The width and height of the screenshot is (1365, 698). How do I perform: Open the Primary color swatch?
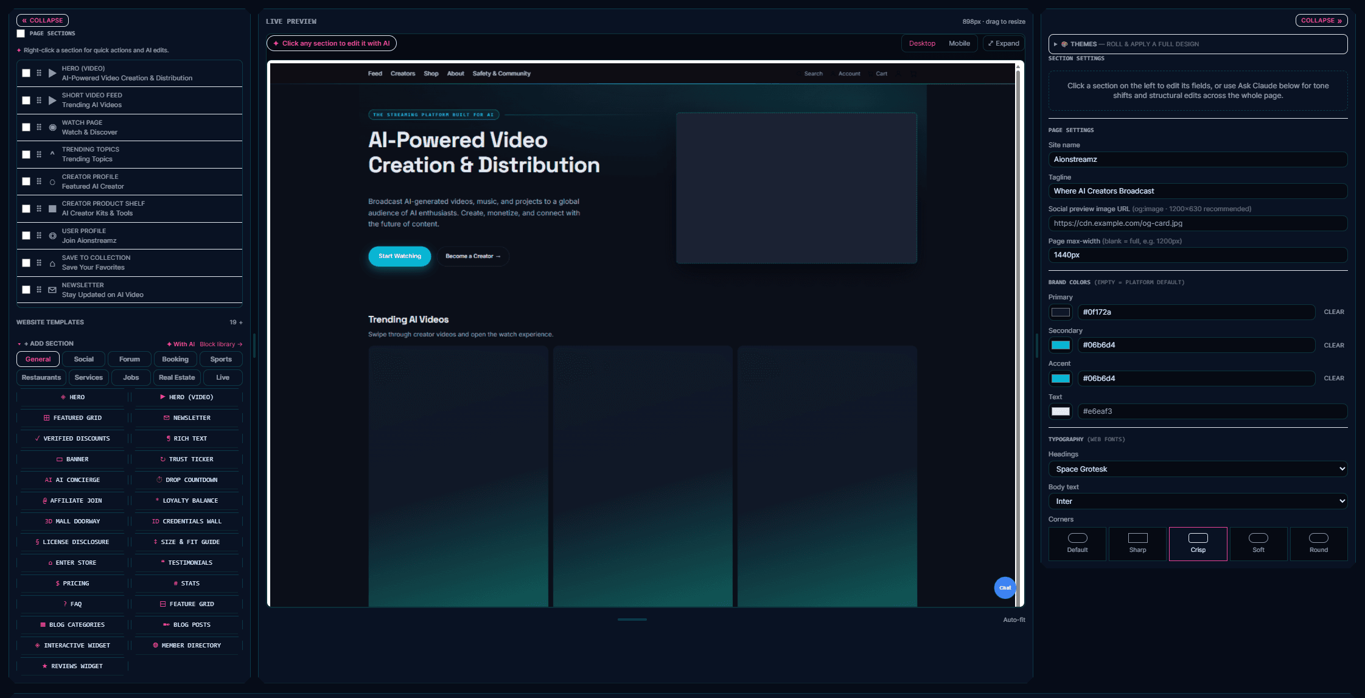pyautogui.click(x=1061, y=312)
